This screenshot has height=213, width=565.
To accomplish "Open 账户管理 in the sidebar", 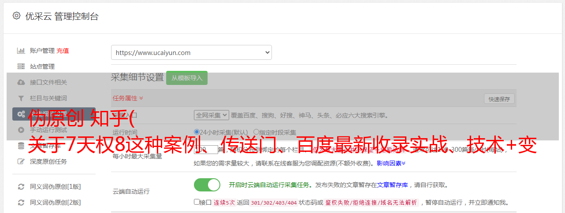I will tap(42, 51).
